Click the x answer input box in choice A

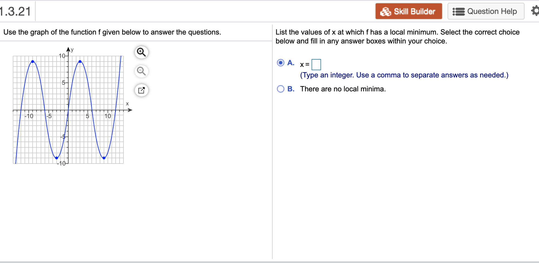(317, 64)
